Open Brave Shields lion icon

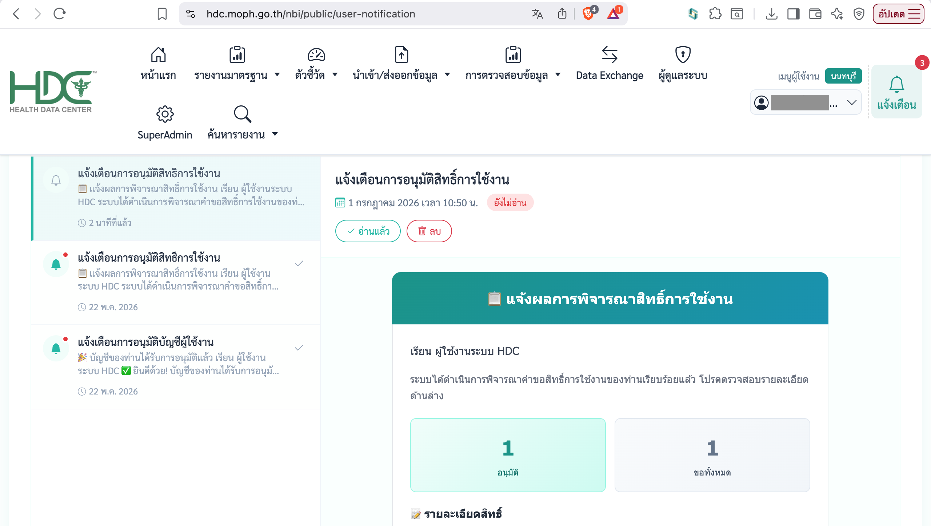click(589, 13)
